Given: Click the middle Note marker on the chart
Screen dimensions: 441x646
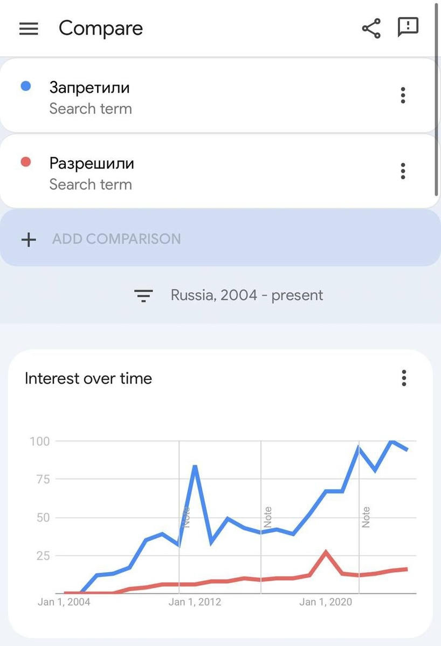Looking at the screenshot, I should pyautogui.click(x=267, y=517).
